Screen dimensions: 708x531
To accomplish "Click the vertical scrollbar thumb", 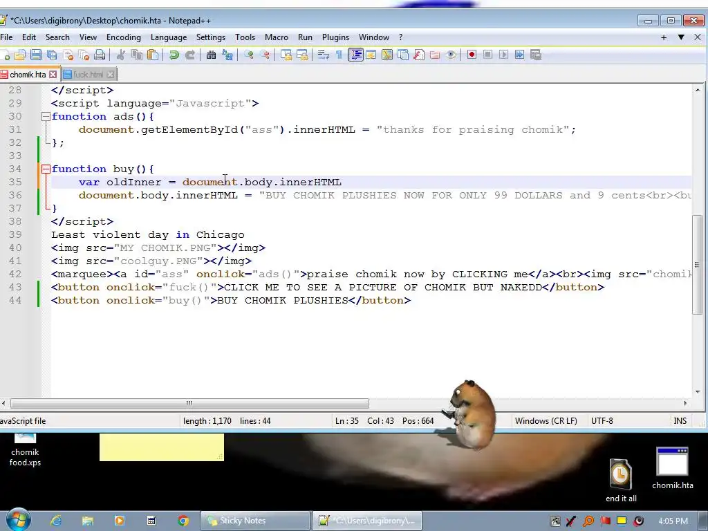I will (698, 265).
